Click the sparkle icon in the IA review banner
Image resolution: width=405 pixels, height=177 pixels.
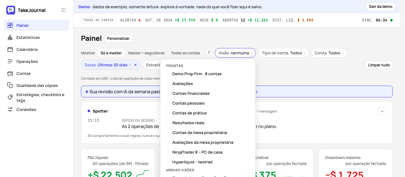point(87,92)
